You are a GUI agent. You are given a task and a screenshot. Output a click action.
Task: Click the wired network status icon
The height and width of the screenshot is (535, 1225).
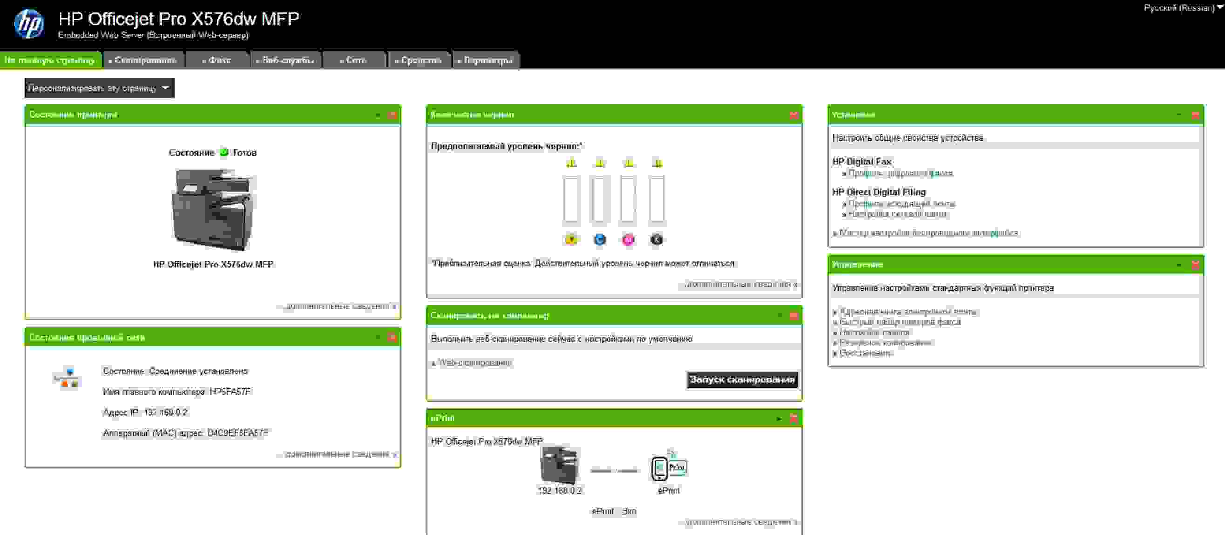tap(67, 378)
